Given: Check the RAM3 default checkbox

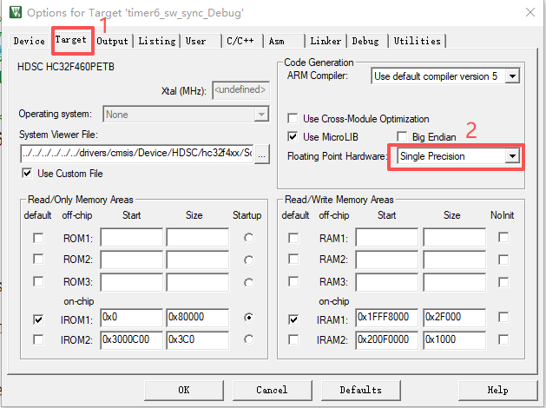Looking at the screenshot, I should (293, 281).
